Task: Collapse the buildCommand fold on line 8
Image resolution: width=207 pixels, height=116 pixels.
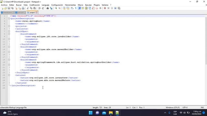Action: pos(9,34)
